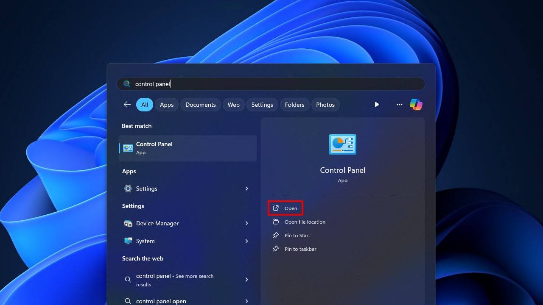The width and height of the screenshot is (543, 305).
Task: Click the Copilot icon in search panel
Action: tap(416, 105)
